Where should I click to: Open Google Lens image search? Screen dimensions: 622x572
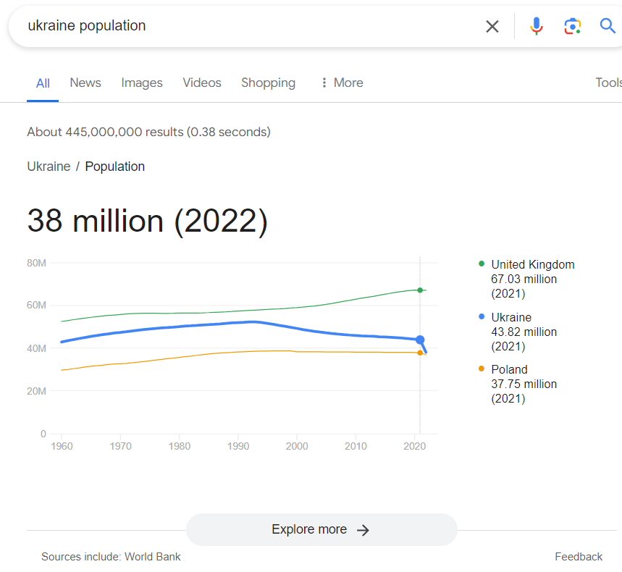573,27
